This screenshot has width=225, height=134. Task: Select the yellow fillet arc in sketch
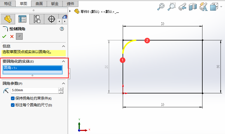(x=127, y=44)
